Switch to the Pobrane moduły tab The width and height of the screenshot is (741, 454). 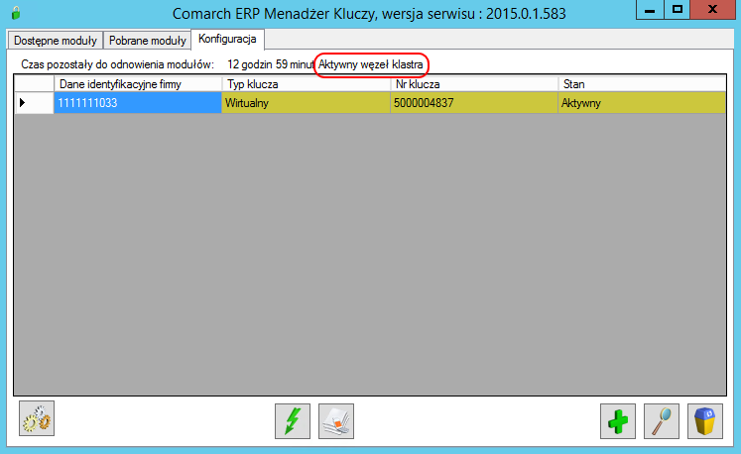click(x=148, y=41)
